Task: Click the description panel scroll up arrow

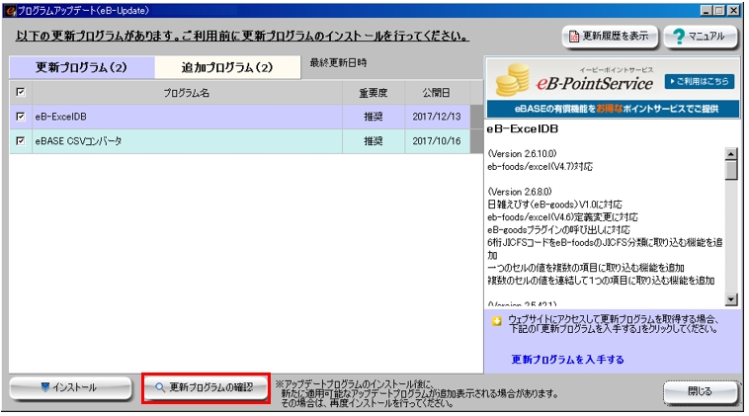Action: tap(731, 154)
